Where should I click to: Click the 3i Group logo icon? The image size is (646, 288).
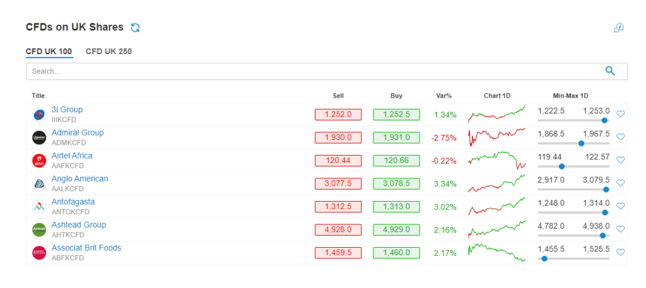(x=39, y=114)
